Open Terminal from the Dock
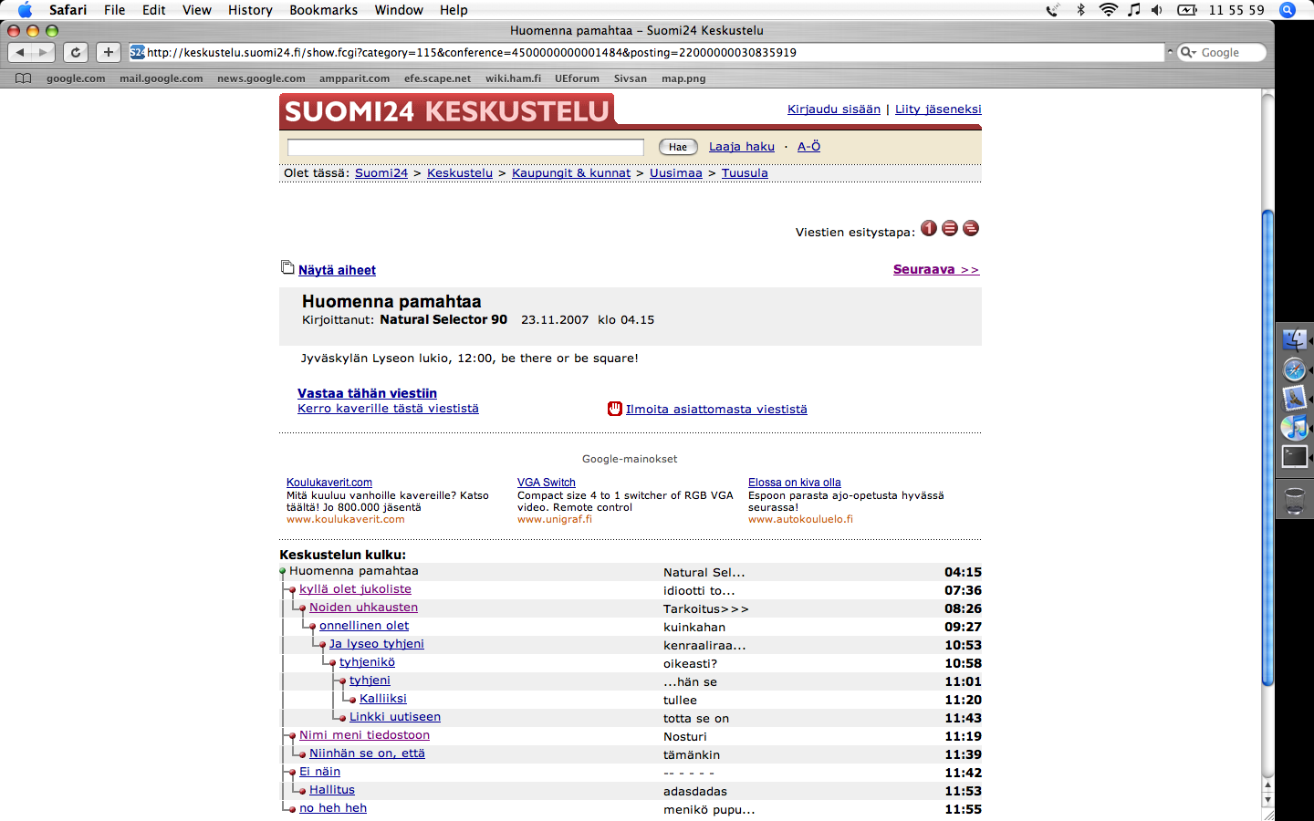The image size is (1314, 821). pos(1294,456)
